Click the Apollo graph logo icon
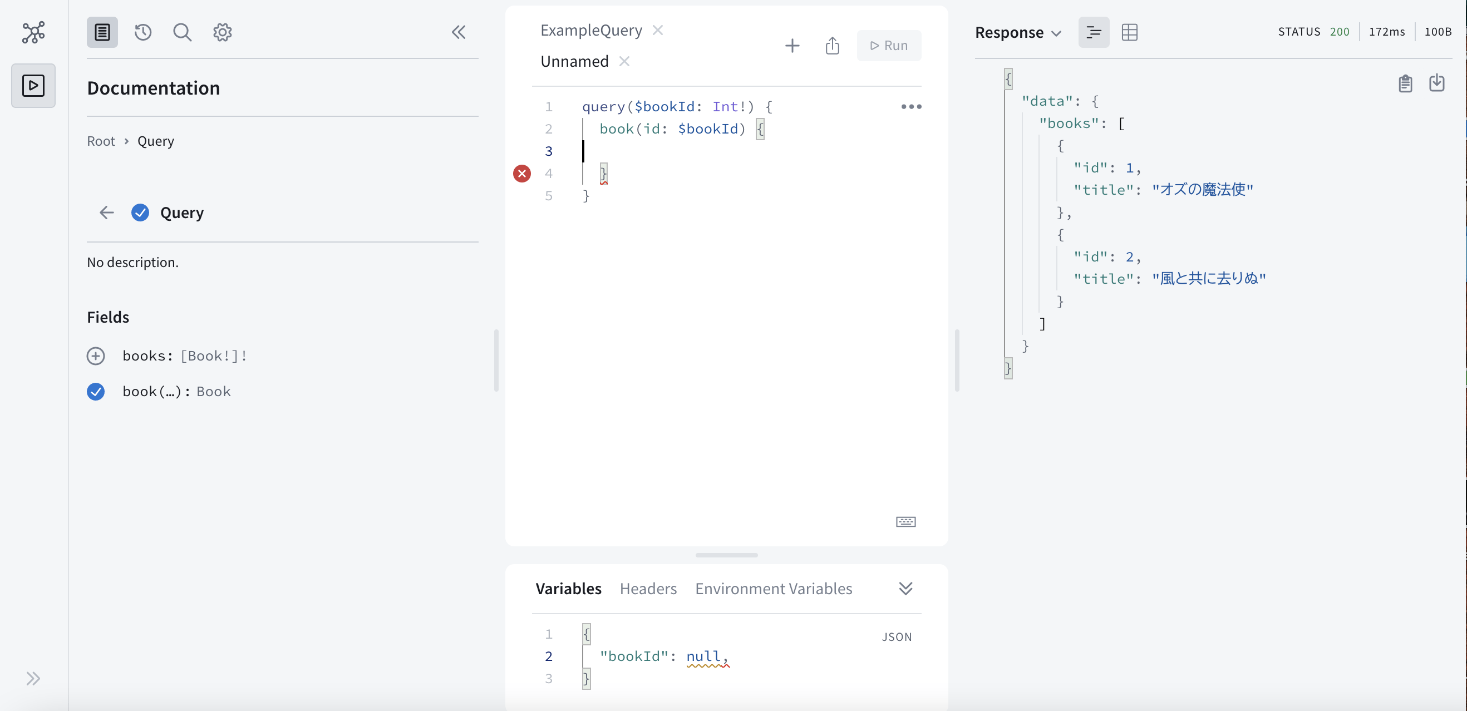The width and height of the screenshot is (1467, 711). [33, 32]
